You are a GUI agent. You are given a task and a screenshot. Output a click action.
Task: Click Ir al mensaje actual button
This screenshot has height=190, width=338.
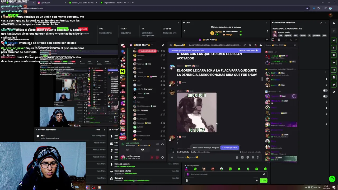[230, 148]
